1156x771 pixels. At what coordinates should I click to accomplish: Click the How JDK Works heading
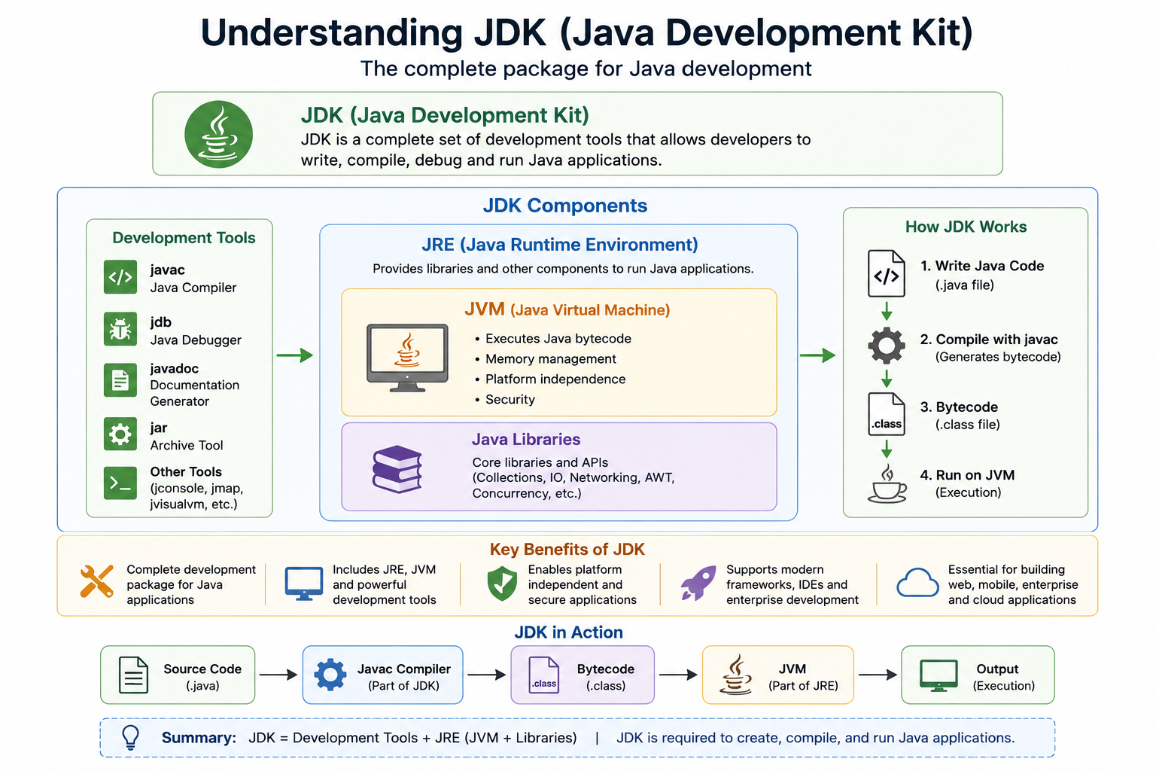pyautogui.click(x=966, y=227)
